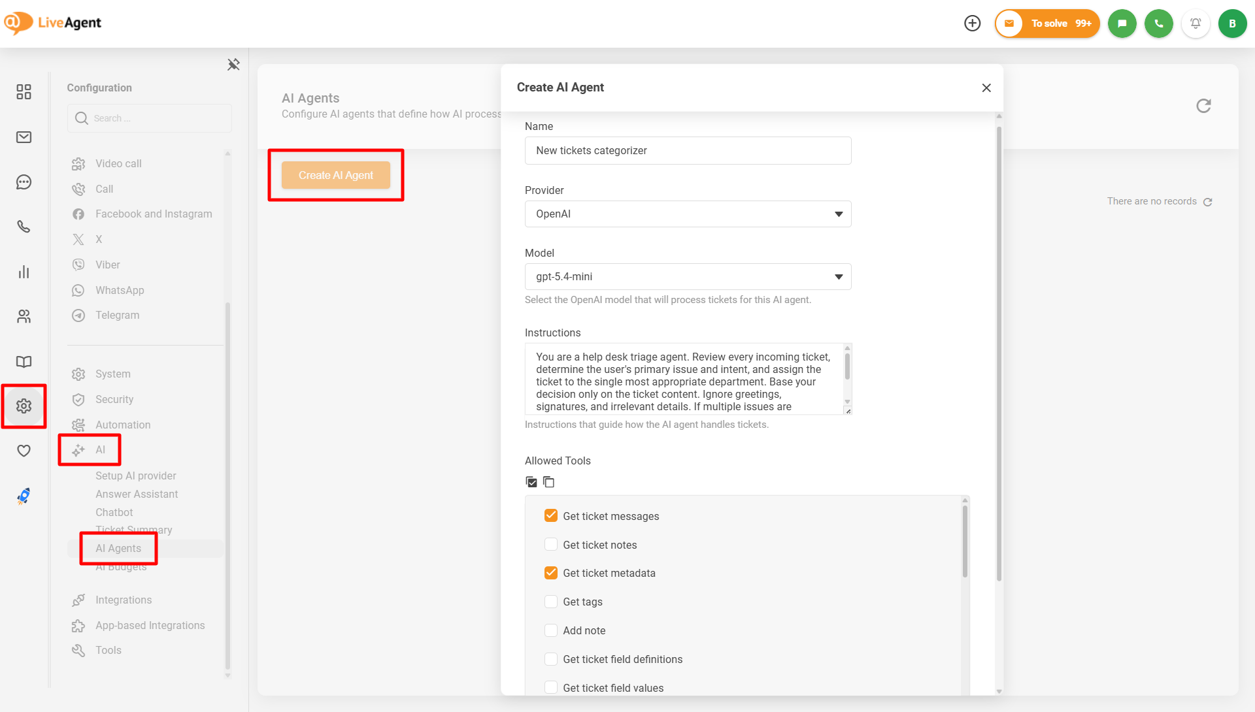Open the Knowledge base book icon
The width and height of the screenshot is (1255, 712).
[x=24, y=361]
